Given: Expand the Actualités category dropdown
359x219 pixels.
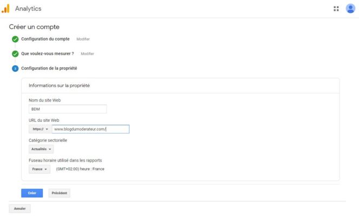Looking at the screenshot, I should (41, 149).
